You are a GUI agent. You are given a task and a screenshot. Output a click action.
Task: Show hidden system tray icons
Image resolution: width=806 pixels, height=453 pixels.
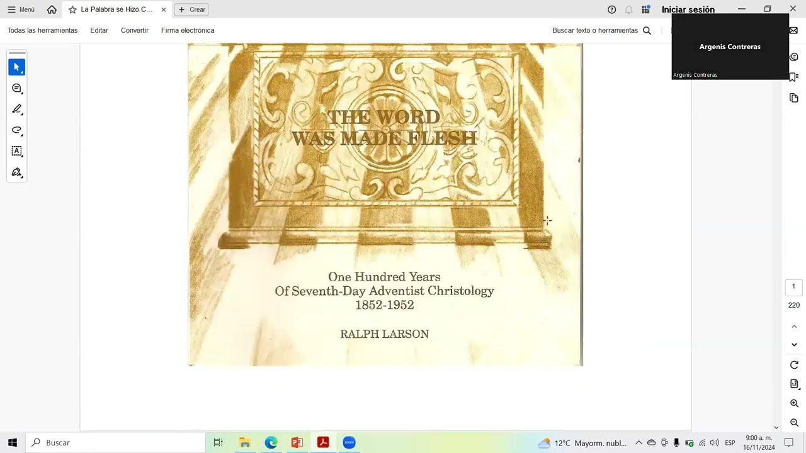click(639, 443)
